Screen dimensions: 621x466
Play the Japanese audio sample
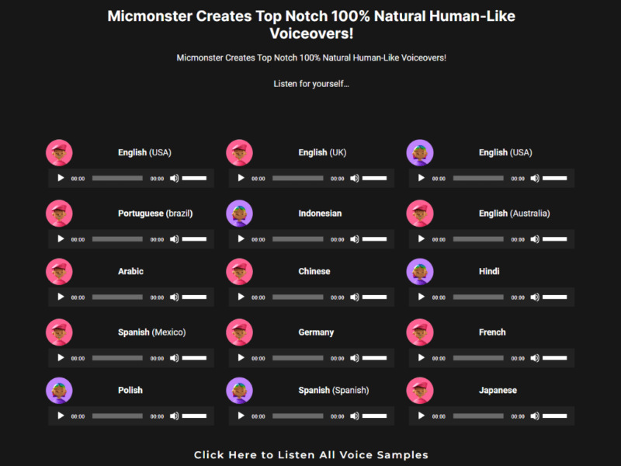[x=422, y=416]
